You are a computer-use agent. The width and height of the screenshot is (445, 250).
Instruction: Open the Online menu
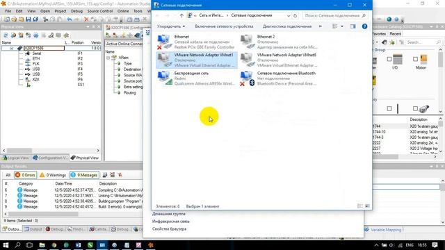(x=123, y=11)
